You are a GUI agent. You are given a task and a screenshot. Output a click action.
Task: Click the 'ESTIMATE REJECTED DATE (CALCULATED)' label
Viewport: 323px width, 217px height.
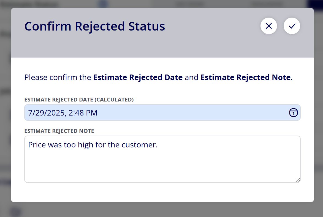(x=79, y=100)
